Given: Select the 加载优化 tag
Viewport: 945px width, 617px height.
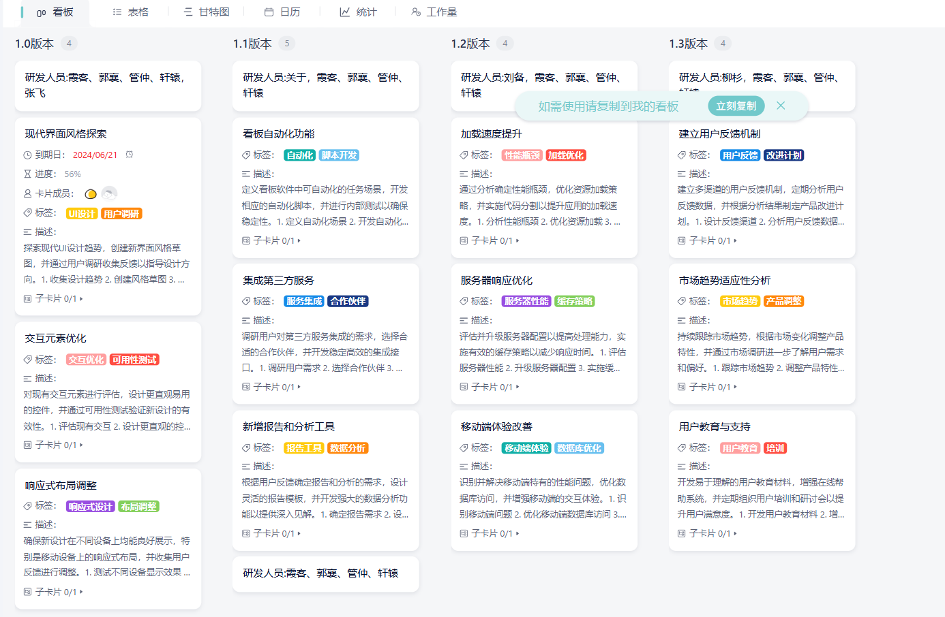Looking at the screenshot, I should (x=567, y=155).
